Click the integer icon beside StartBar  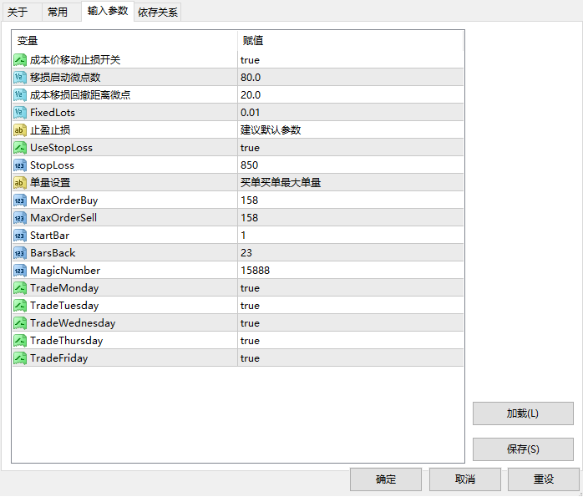pyautogui.click(x=20, y=236)
